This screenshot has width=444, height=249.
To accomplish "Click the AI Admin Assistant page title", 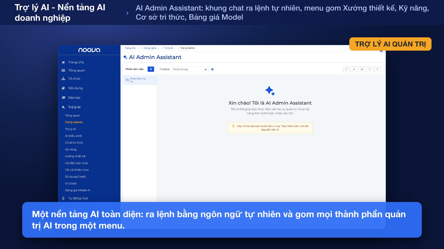I will [x=155, y=57].
